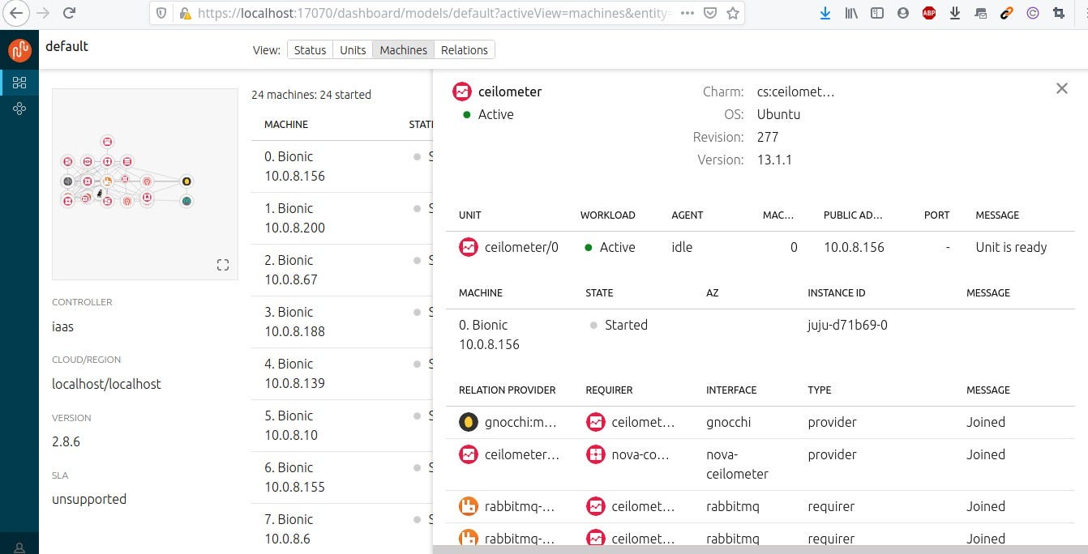Click cloud region localhost/localhost
The width and height of the screenshot is (1088, 554).
106,384
